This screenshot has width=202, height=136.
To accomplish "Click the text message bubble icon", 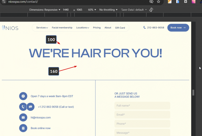I will 30,107.
